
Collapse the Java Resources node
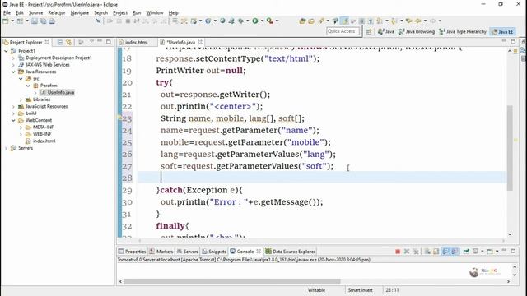pyautogui.click(x=13, y=72)
